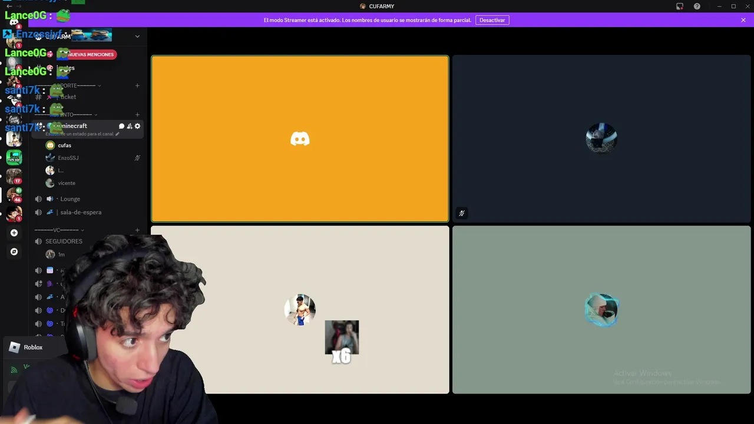Screen dimensions: 754x424
Task: Open the ticket text channel
Action: pyautogui.click(x=68, y=97)
